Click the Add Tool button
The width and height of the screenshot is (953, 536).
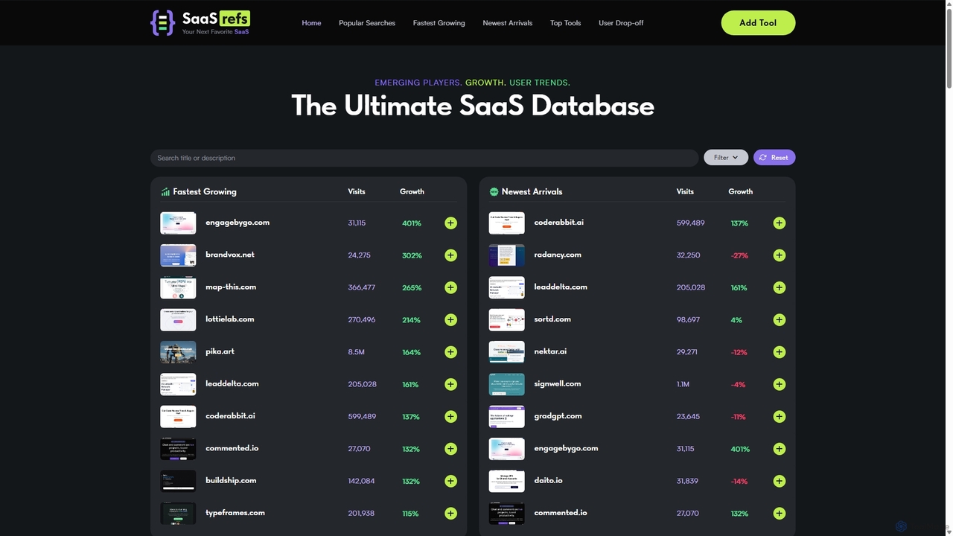[758, 23]
